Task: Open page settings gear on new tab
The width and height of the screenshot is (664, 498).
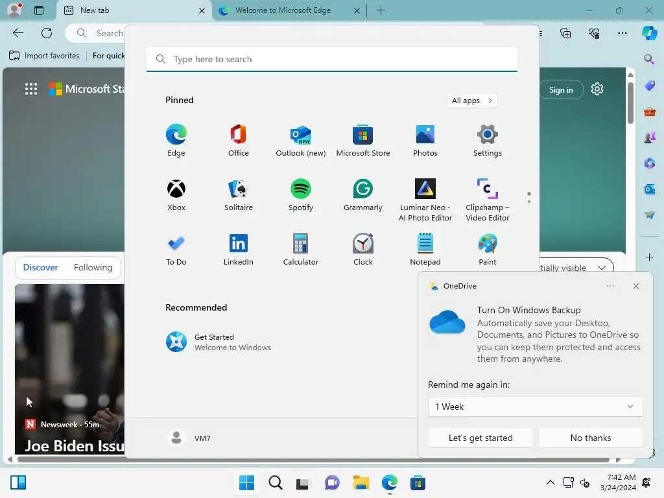Action: [x=597, y=89]
